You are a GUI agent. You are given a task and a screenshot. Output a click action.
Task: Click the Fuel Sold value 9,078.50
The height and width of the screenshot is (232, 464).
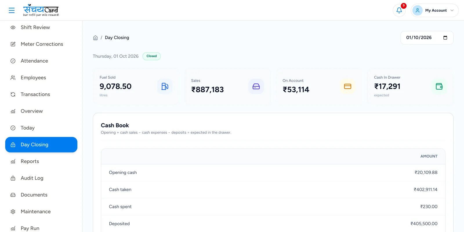pyautogui.click(x=115, y=86)
